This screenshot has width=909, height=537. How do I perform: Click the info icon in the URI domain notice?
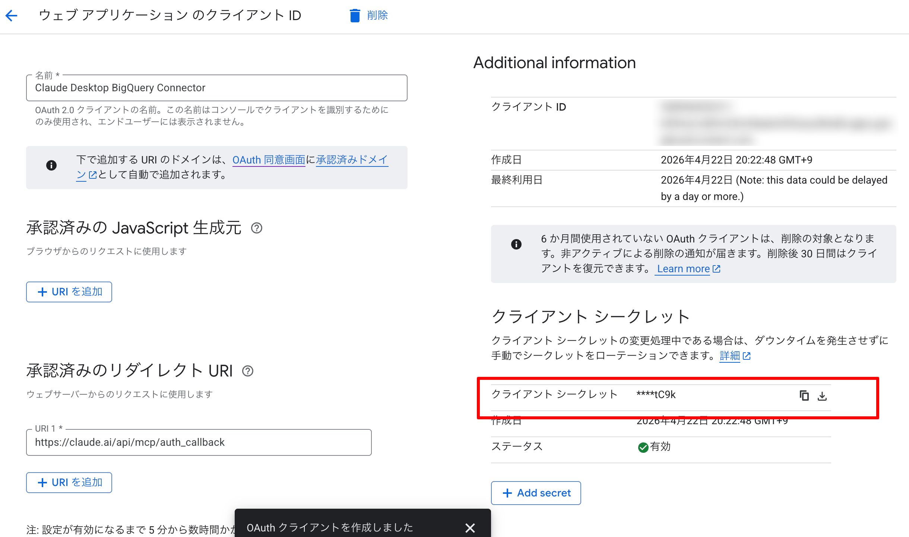(52, 165)
